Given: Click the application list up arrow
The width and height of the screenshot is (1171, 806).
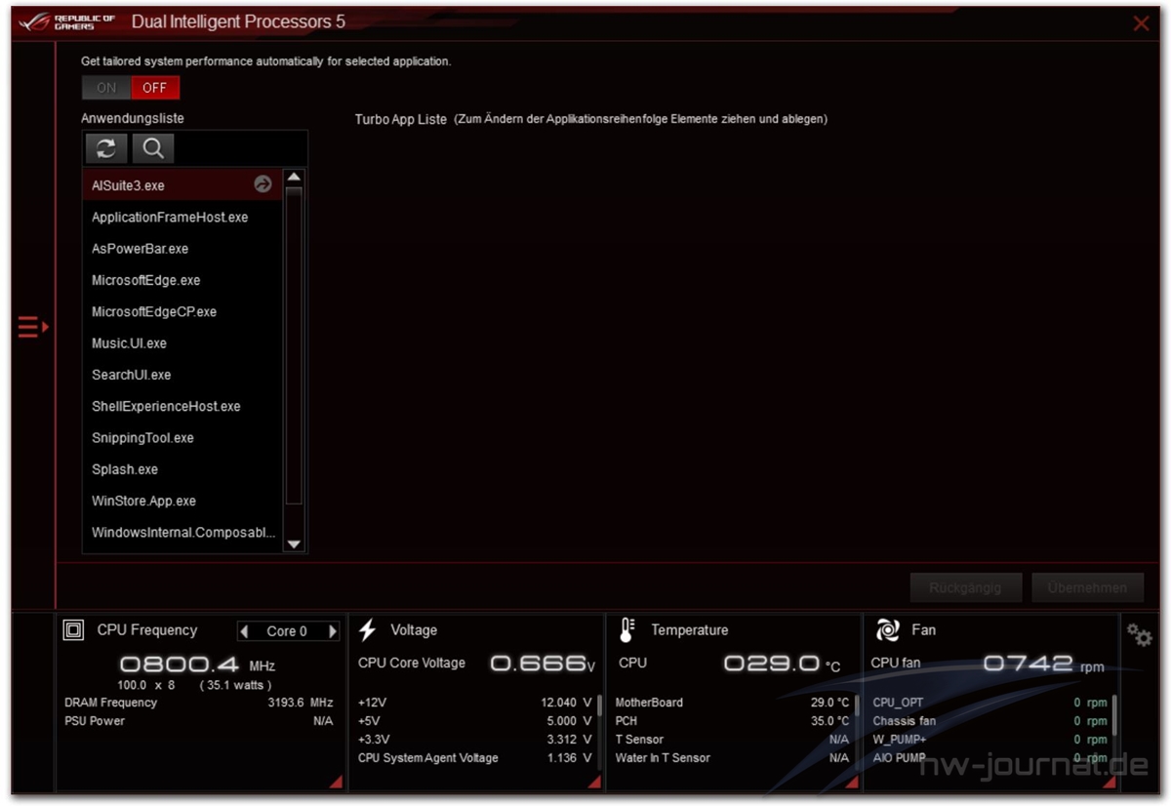Looking at the screenshot, I should coord(294,178).
